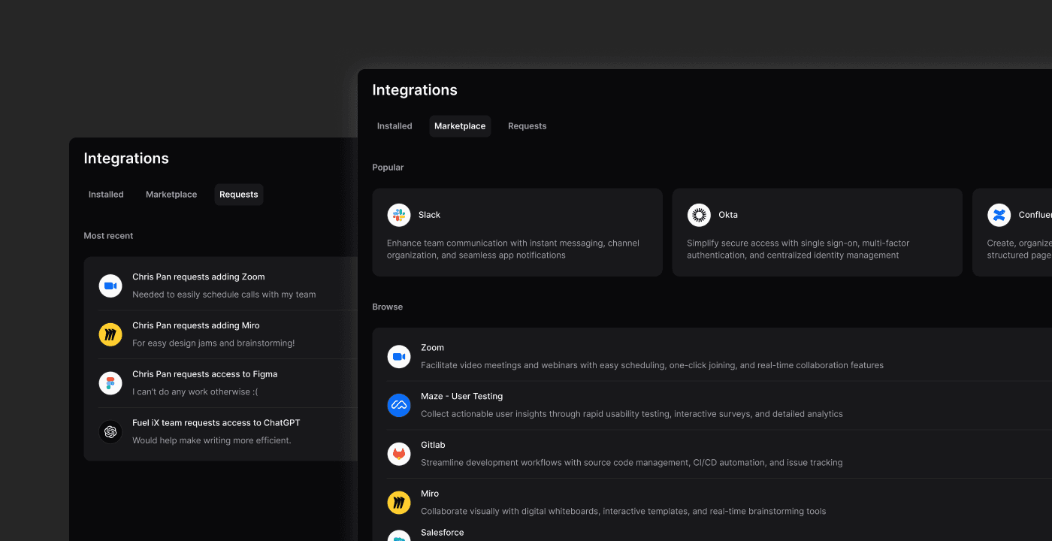Open 'Chris Pan requests adding Zoom' request
The width and height of the screenshot is (1052, 541).
[x=228, y=286]
